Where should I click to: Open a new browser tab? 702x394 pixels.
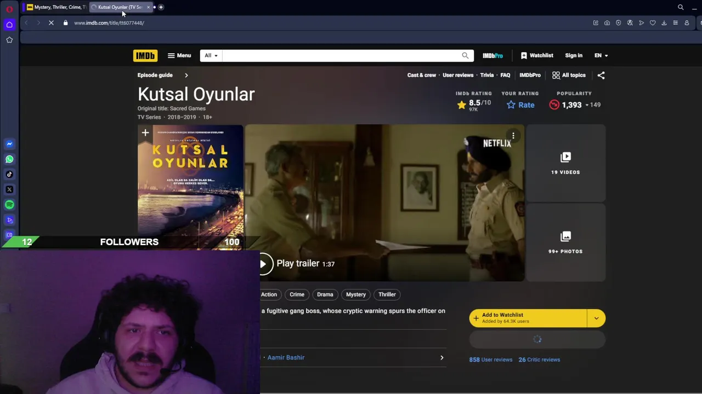coord(161,7)
